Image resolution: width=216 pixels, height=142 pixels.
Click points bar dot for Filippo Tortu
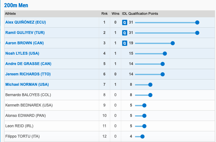142,136
